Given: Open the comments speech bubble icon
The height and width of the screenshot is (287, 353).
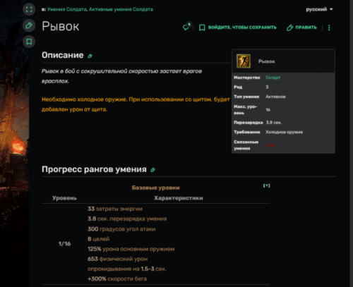Looking at the screenshot, I should tap(187, 27).
